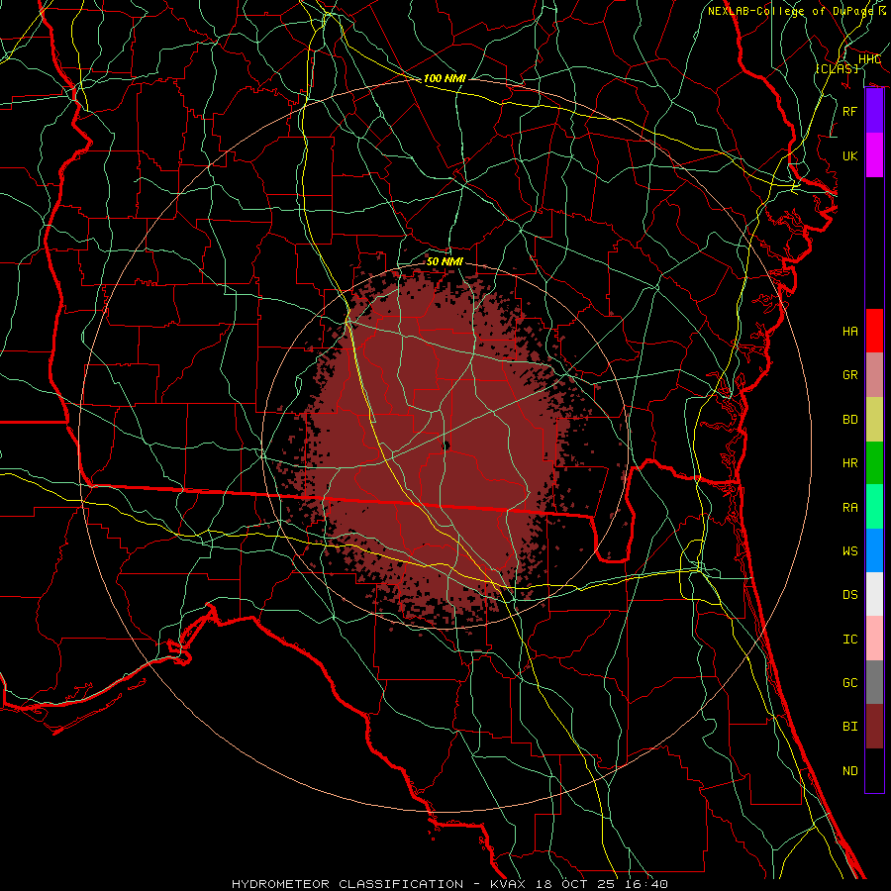This screenshot has height=891, width=891.
Task: Click the green HR legend swatch
Action: pos(874,462)
